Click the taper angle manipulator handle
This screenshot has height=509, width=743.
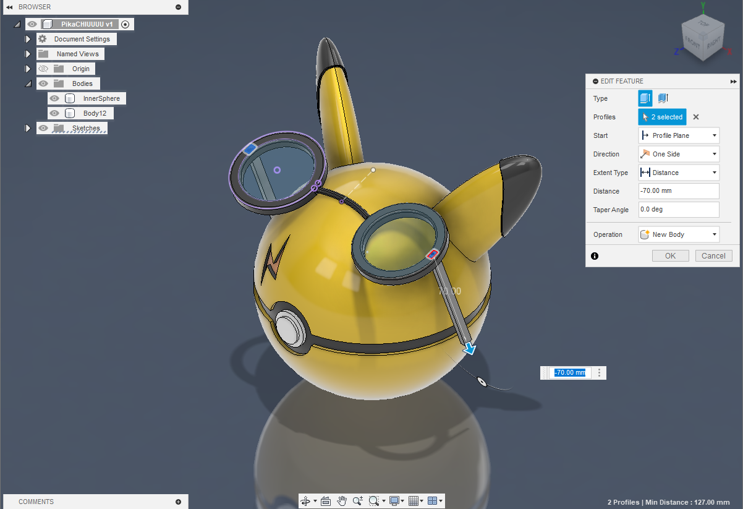coord(481,382)
